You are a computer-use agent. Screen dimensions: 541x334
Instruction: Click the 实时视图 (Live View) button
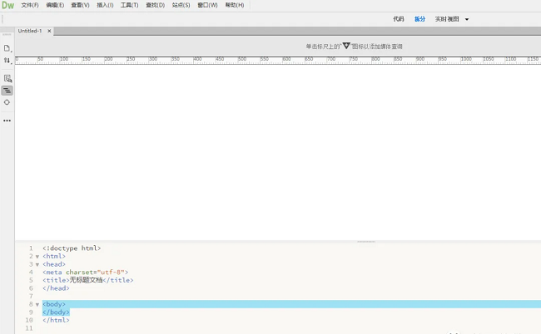(x=447, y=18)
